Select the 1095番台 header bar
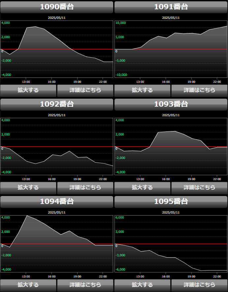This screenshot has width=228, height=292. [x=171, y=202]
